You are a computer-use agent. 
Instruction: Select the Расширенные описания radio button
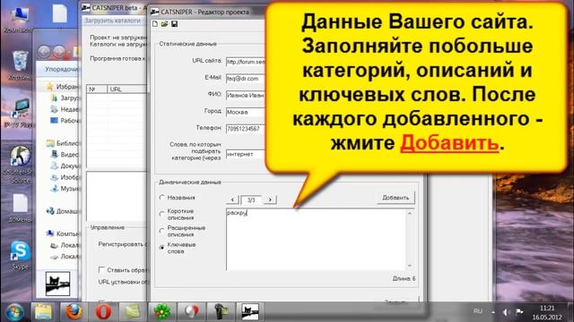[x=161, y=231]
